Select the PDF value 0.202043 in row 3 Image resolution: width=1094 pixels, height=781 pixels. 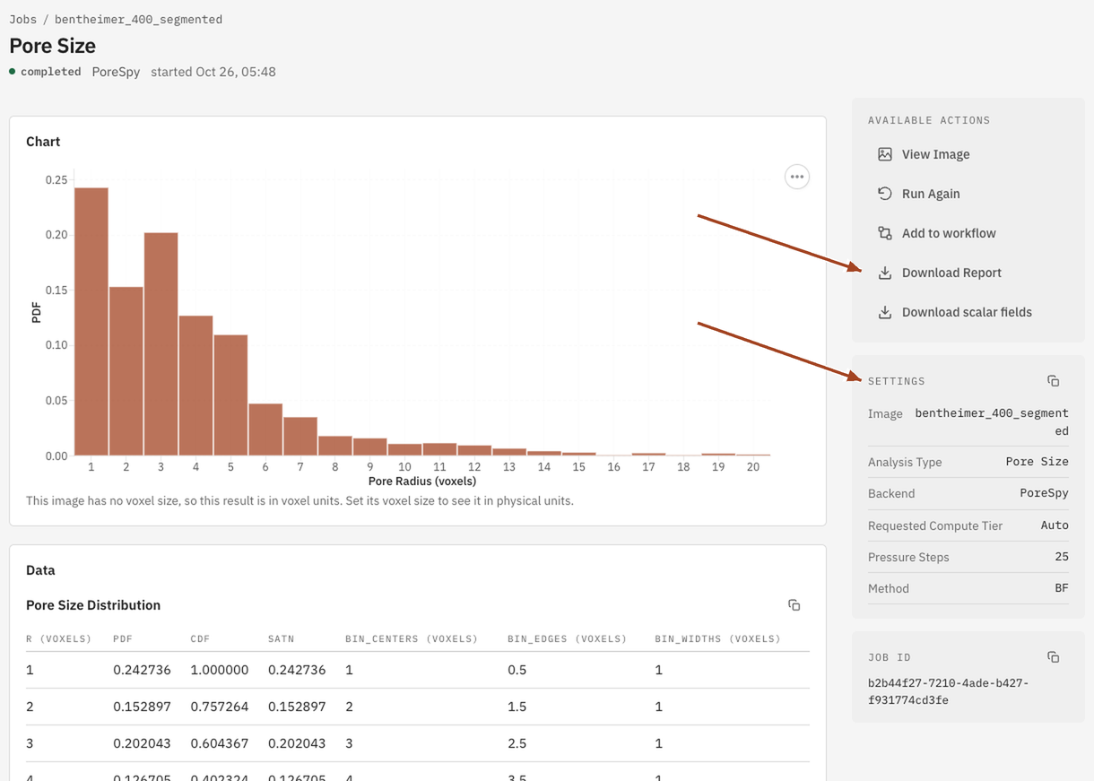(x=142, y=743)
